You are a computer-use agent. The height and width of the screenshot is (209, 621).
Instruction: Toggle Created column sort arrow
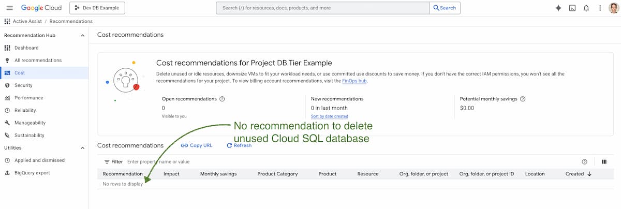589,174
